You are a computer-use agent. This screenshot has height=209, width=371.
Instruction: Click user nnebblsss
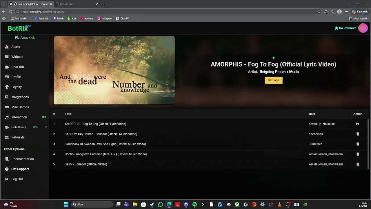[316, 134]
